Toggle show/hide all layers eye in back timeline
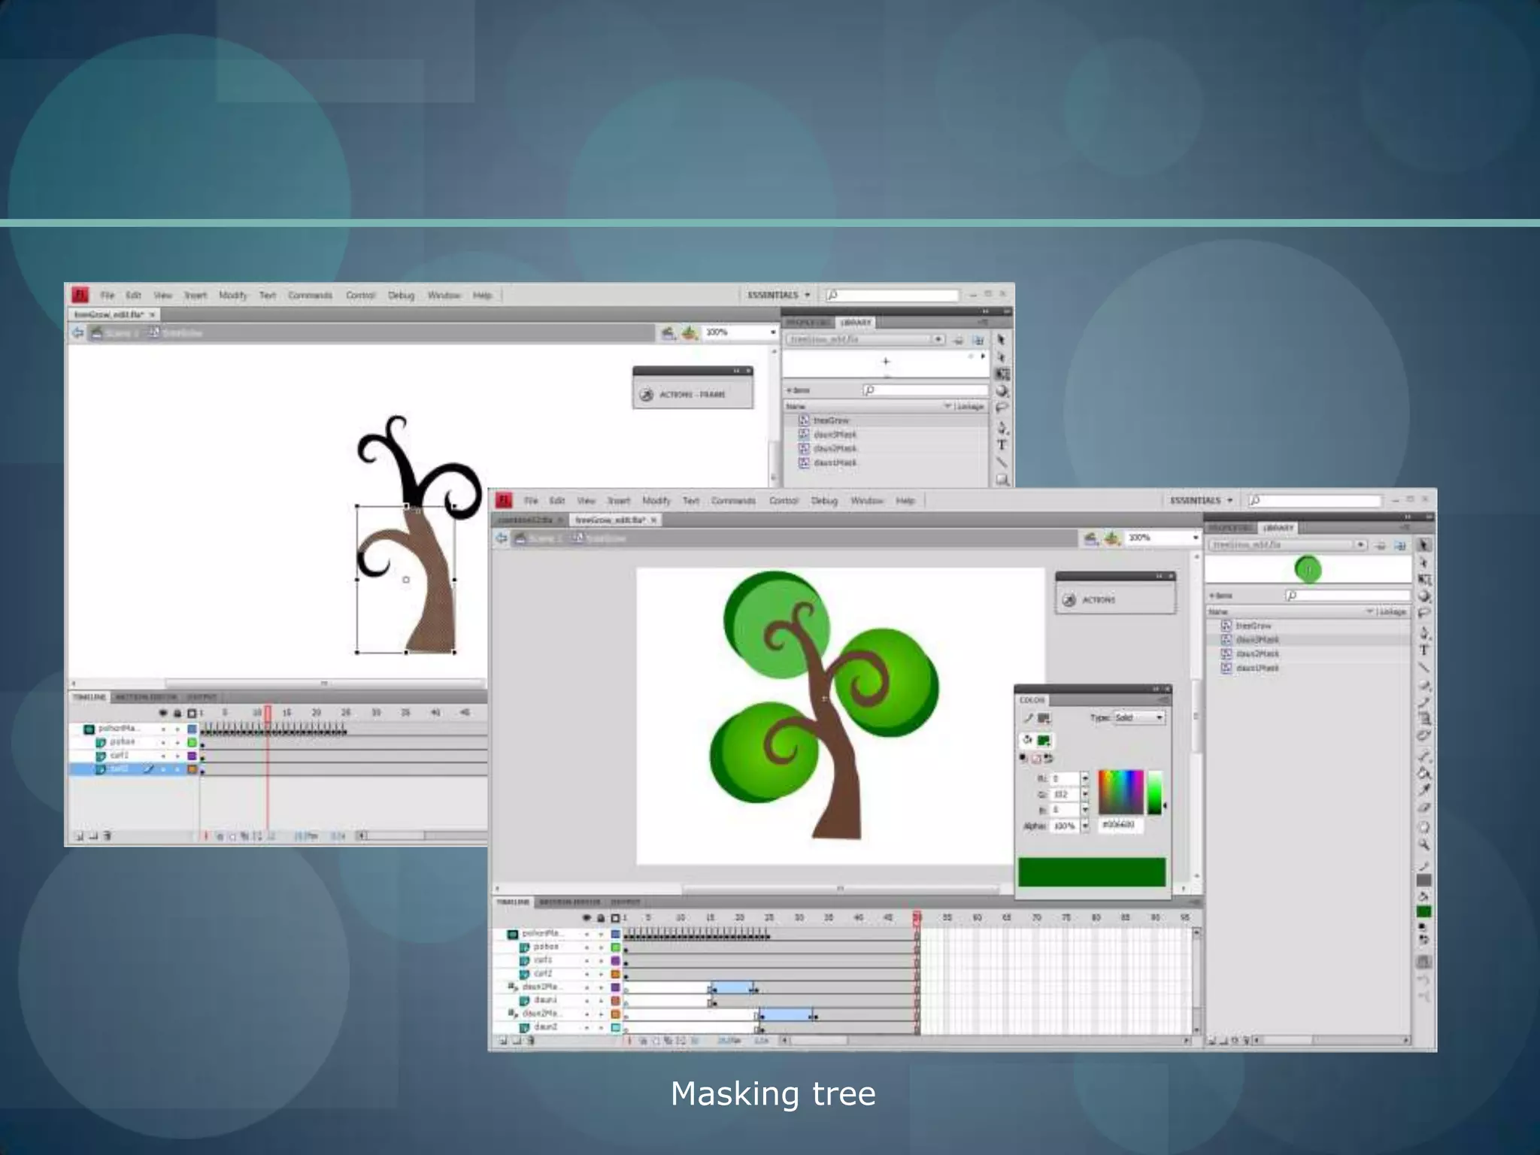 [163, 713]
